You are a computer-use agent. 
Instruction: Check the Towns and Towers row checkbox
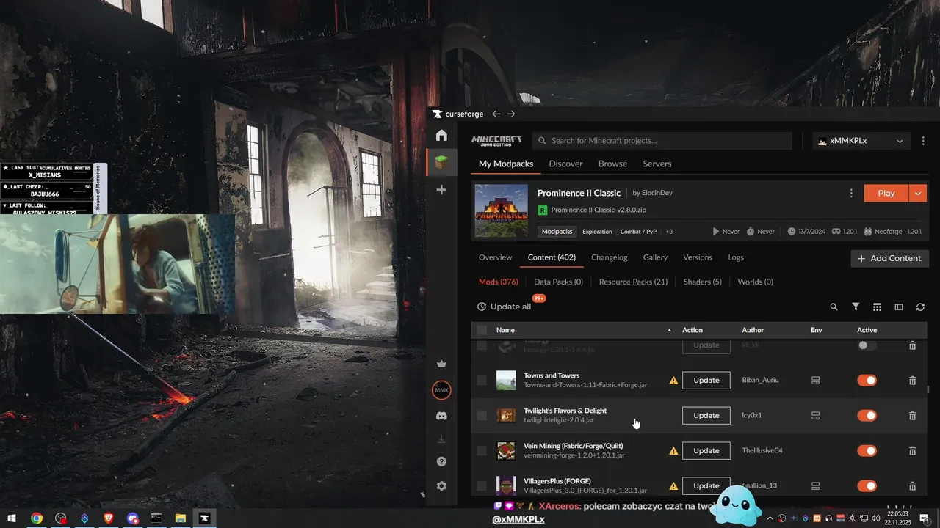(x=482, y=381)
